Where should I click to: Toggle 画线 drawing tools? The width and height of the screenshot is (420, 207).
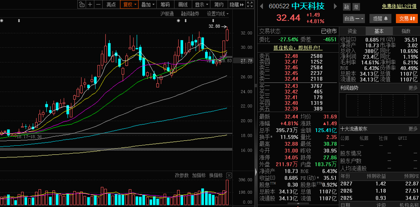coord(183,4)
